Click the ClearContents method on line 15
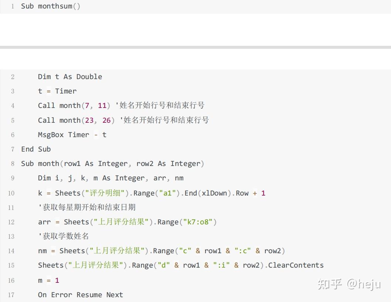The width and height of the screenshot is (391, 302). point(296,265)
